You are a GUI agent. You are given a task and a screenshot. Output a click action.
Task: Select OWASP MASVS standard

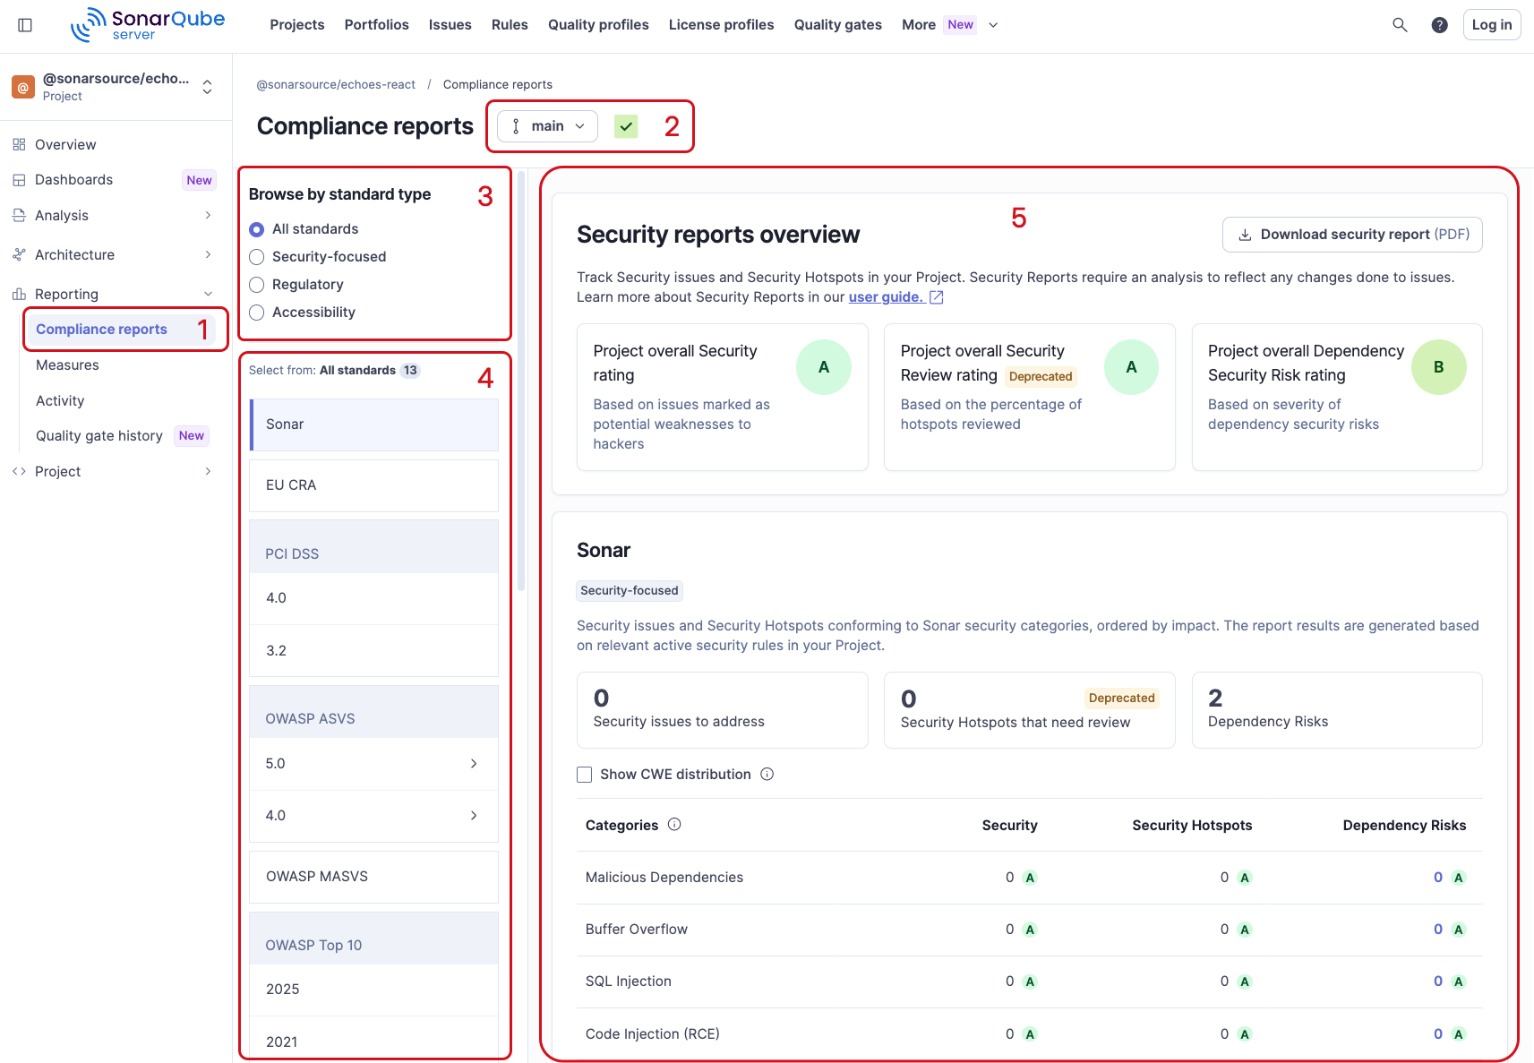tap(374, 877)
